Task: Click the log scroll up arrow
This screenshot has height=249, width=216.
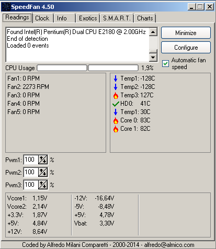Action: (x=153, y=32)
